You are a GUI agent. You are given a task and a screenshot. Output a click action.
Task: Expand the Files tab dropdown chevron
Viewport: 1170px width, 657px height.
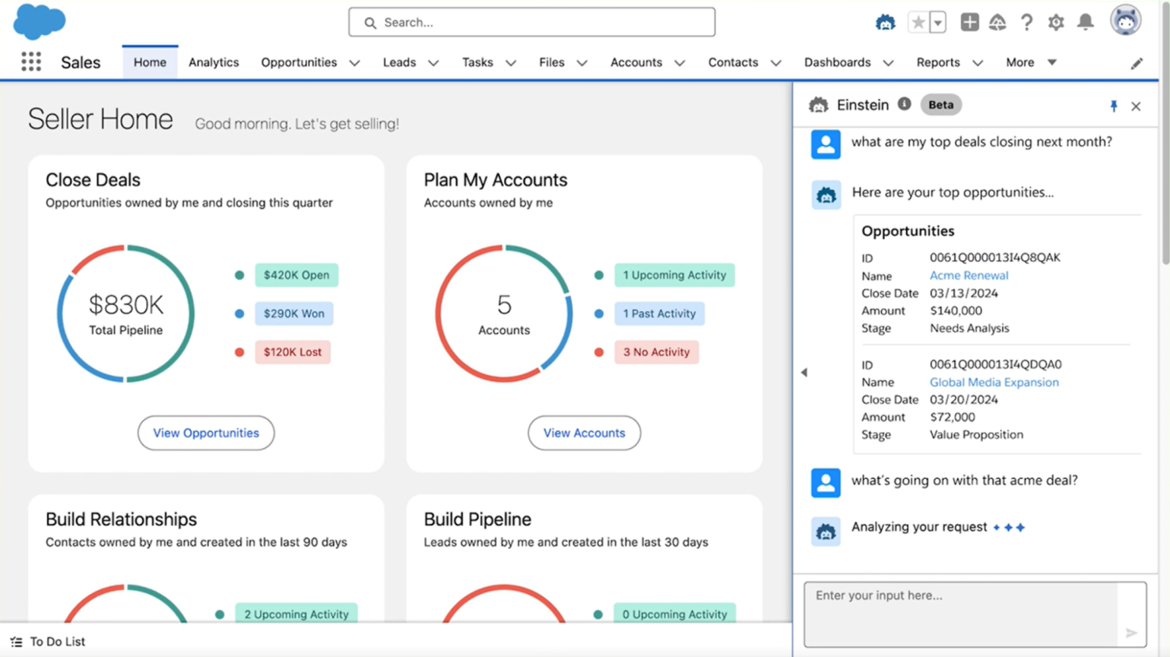point(582,63)
